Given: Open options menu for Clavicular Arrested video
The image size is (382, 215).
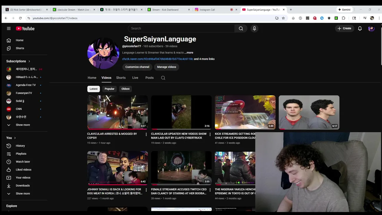Looking at the screenshot, I should (x=146, y=135).
